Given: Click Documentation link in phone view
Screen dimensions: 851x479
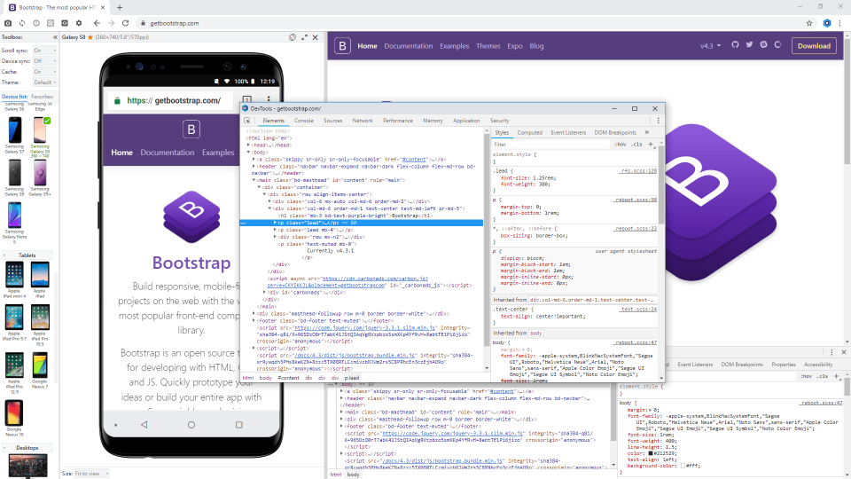Looking at the screenshot, I should click(x=168, y=153).
